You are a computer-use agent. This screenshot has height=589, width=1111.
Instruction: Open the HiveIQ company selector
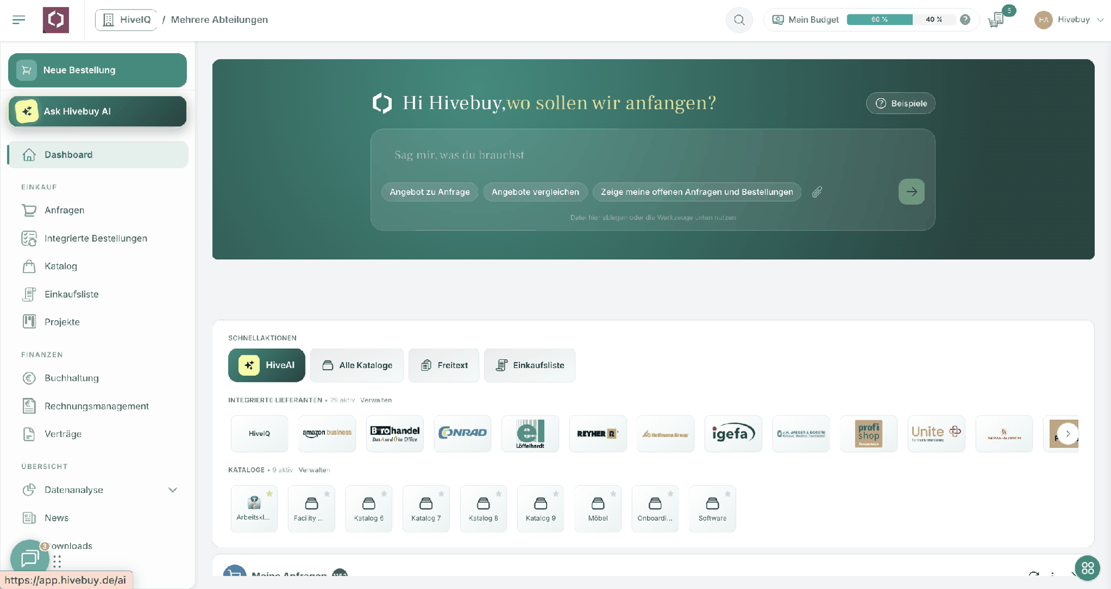click(126, 20)
